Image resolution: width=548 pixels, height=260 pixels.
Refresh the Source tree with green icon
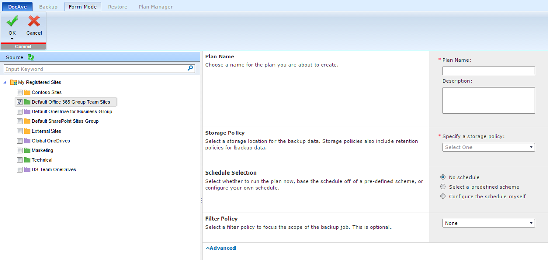tap(31, 57)
